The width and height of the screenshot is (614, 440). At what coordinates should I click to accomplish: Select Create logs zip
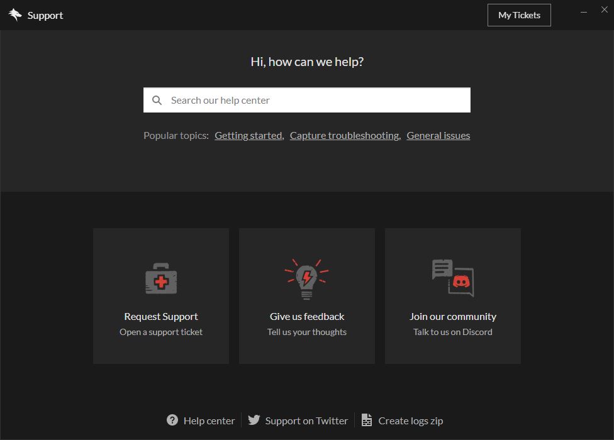[410, 421]
